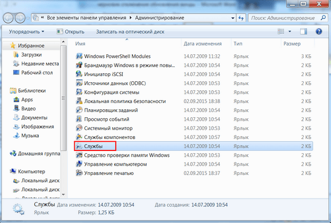The height and width of the screenshot is (223, 331).
Task: Select Локальная политика безопасности icon
Action: 79,101
